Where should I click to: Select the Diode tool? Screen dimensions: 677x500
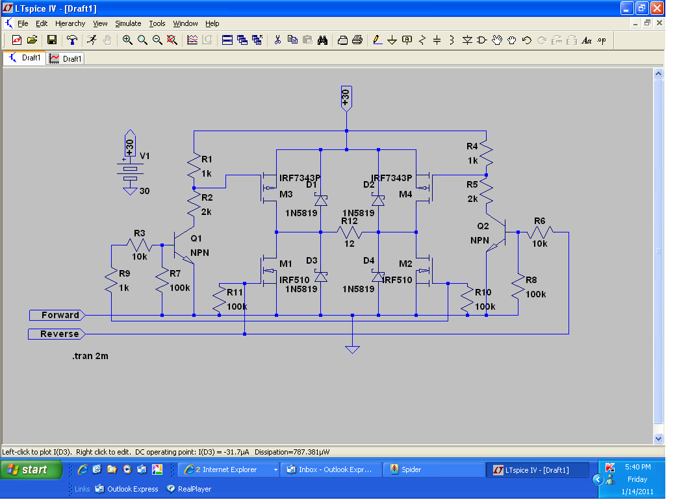point(467,40)
